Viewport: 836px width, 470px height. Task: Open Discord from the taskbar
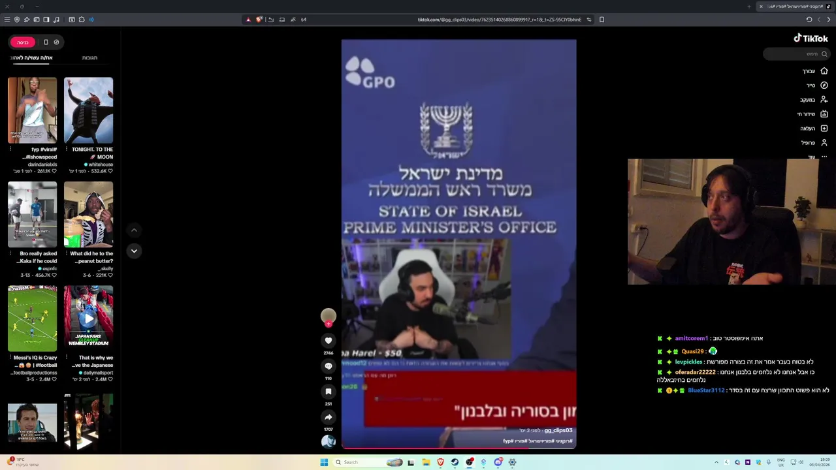click(x=498, y=462)
